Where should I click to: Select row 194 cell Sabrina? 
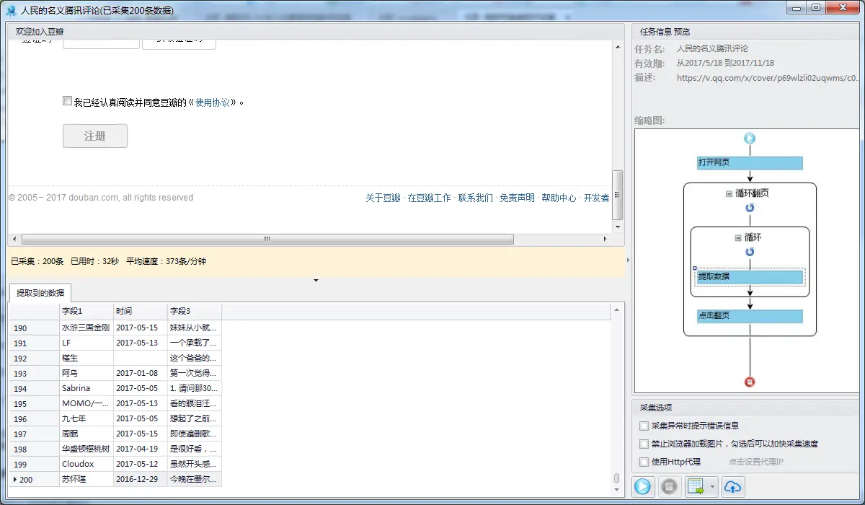point(86,388)
